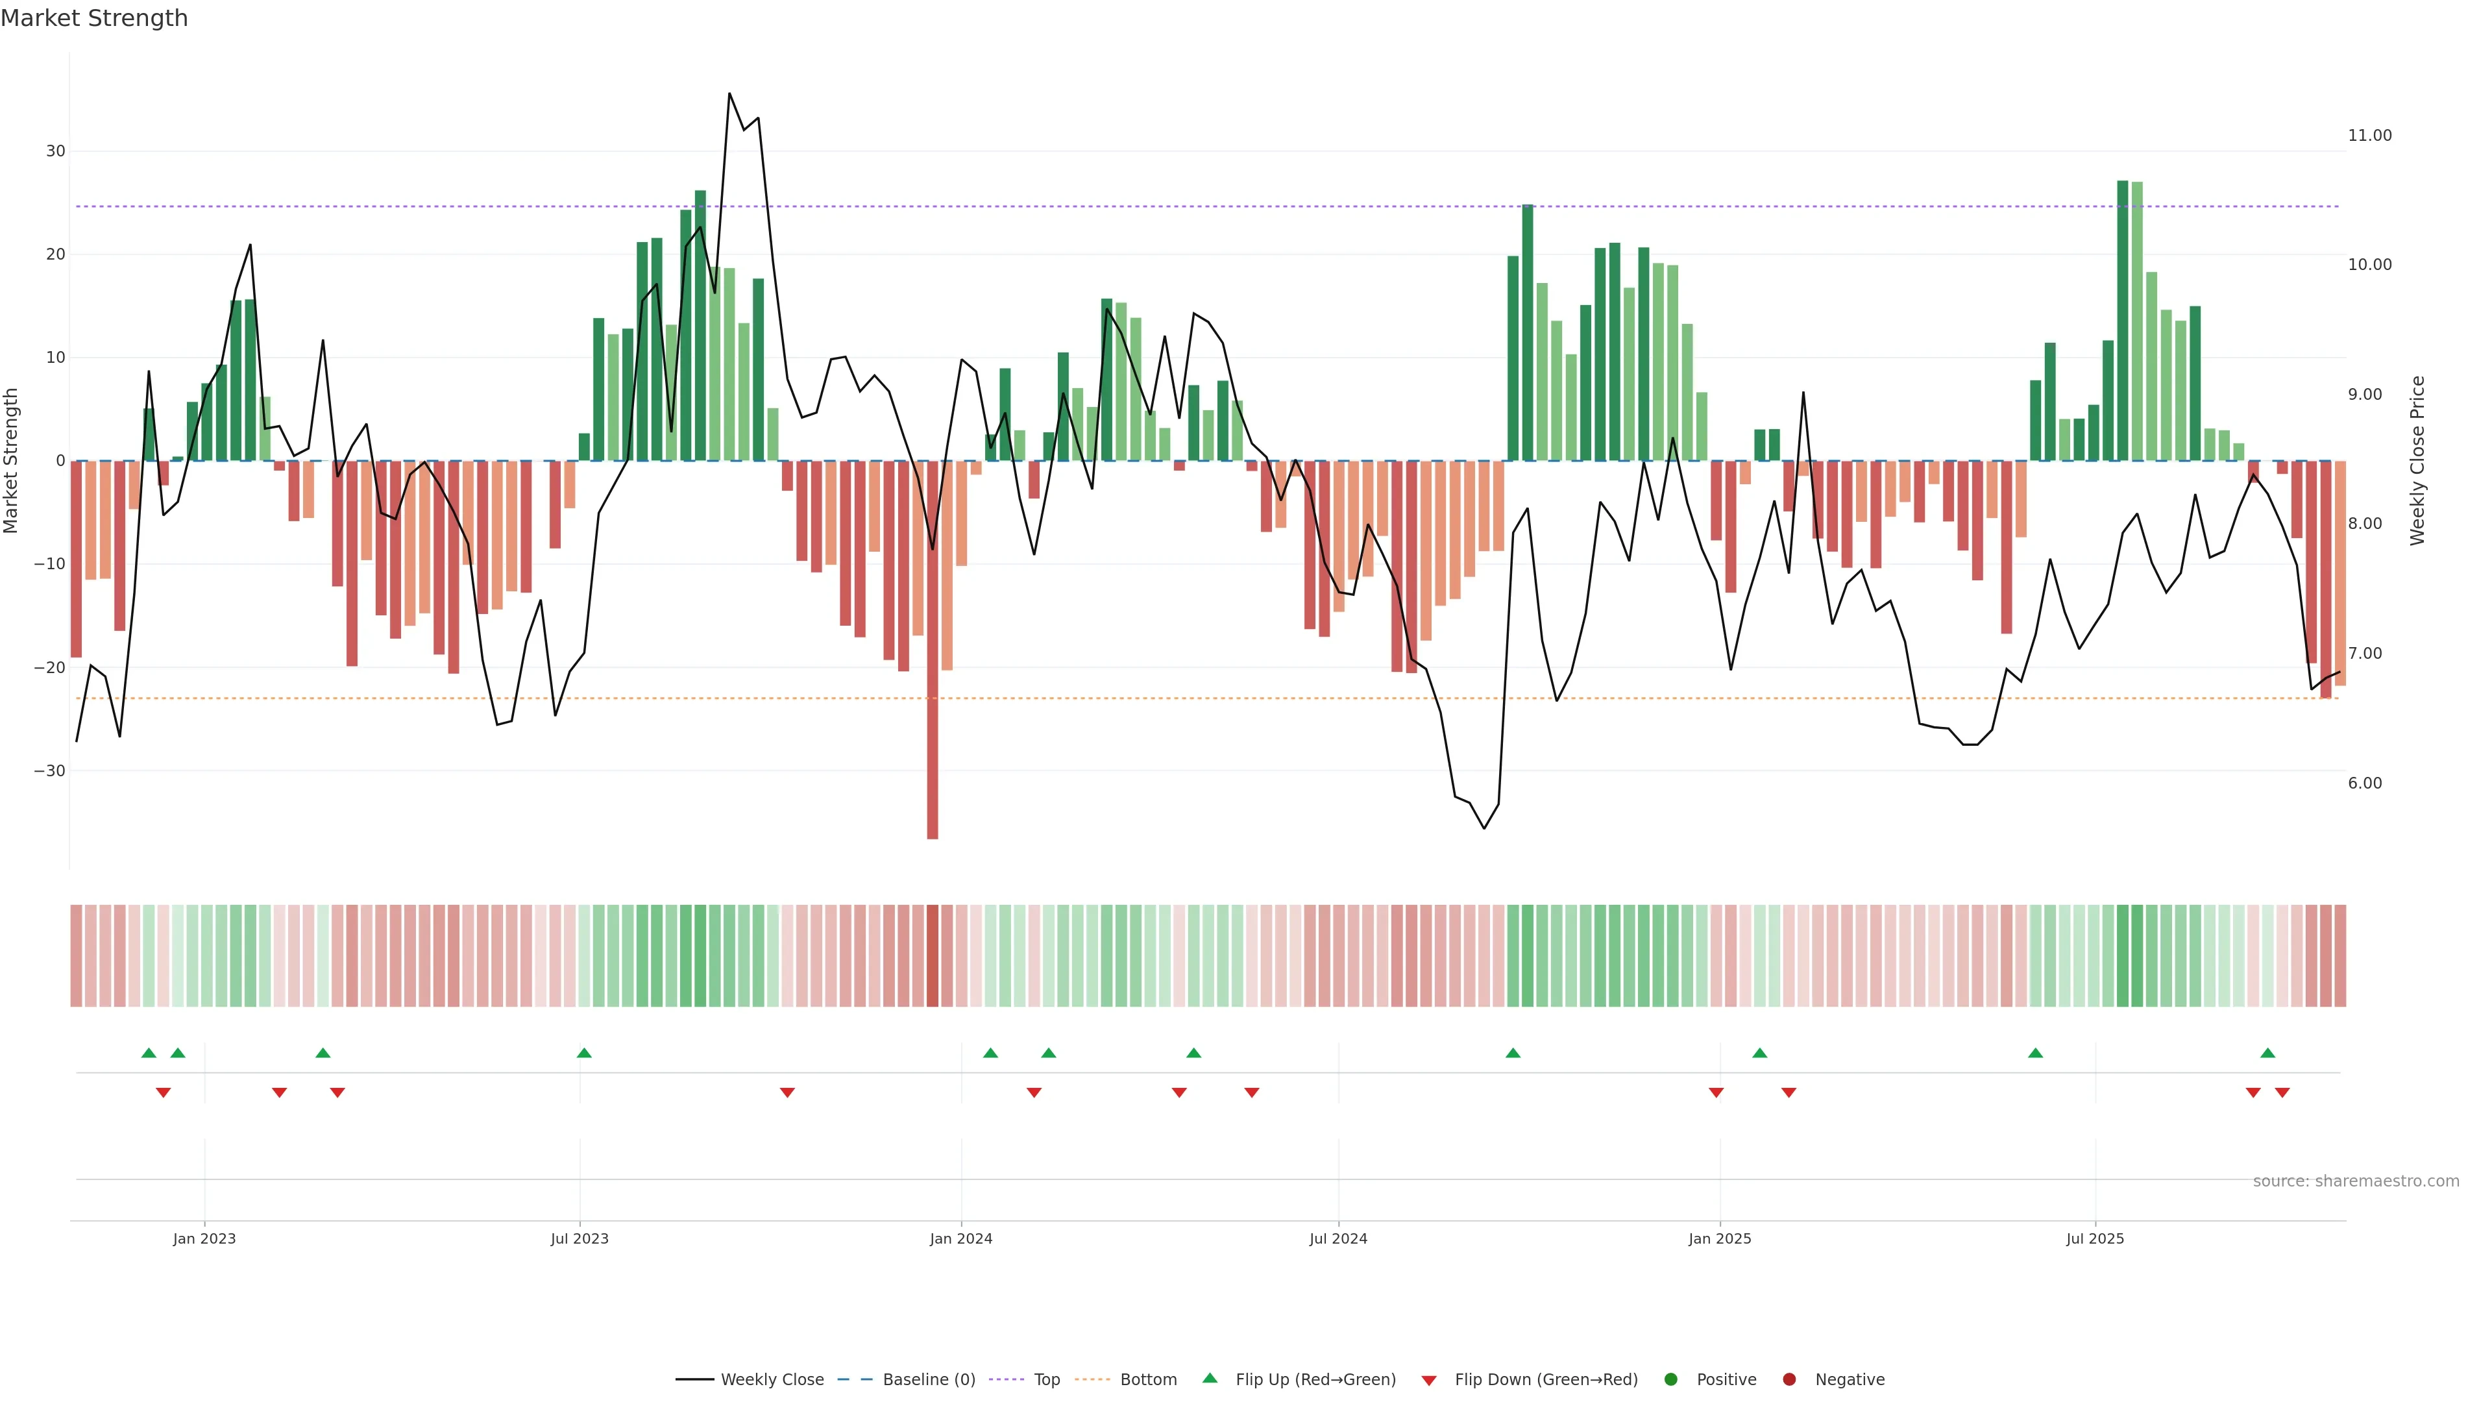The height and width of the screenshot is (1402, 2492).
Task: Click the leftmost green flip-up triangle marker
Action: tap(149, 1053)
